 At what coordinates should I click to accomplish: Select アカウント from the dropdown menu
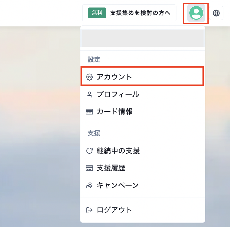pos(114,77)
